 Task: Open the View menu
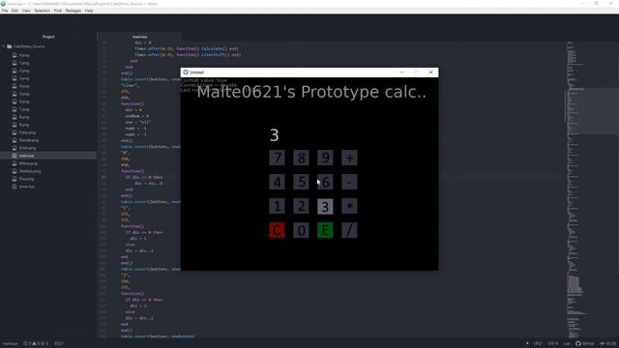pos(26,11)
